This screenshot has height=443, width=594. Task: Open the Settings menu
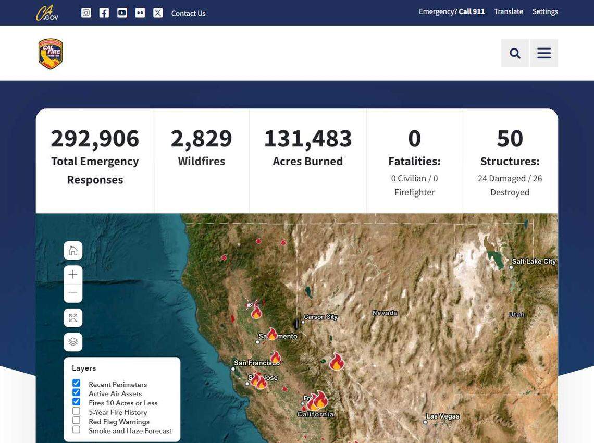tap(545, 11)
